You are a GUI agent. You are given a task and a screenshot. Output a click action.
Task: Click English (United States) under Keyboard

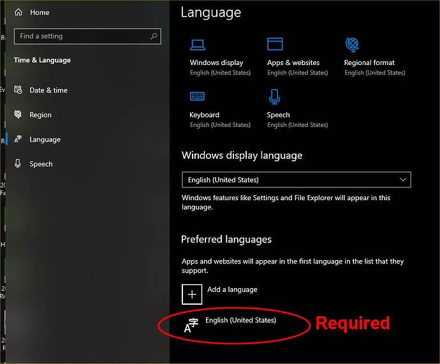[220, 125]
